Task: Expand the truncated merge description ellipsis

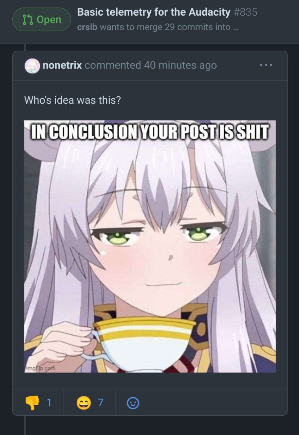Action: pyautogui.click(x=236, y=28)
